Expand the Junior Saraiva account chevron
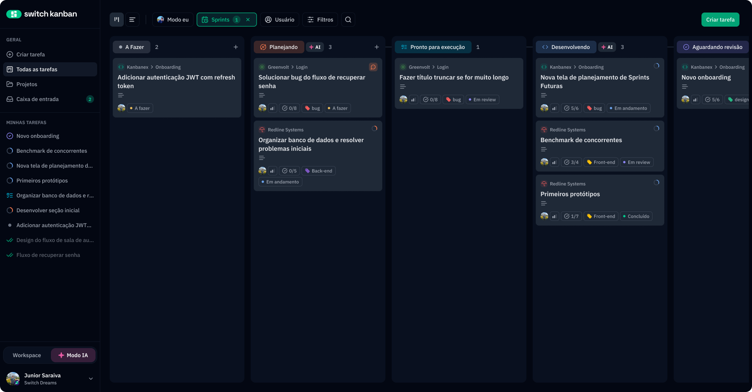Screen dimensions: 752x392 (90, 379)
